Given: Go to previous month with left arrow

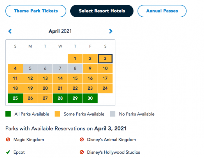Looking at the screenshot, I should click(10, 31).
